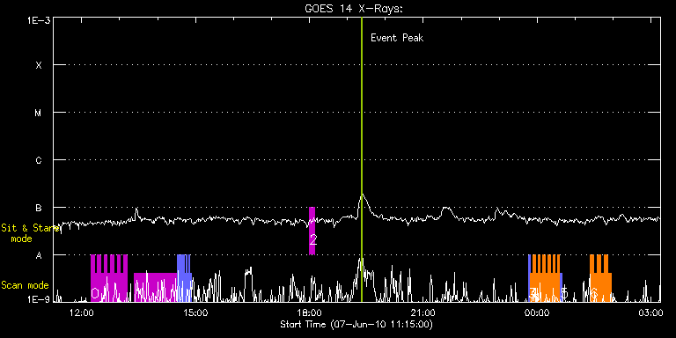676x338 pixels.
Task: Select the 'M' flare class axis label
Action: coord(39,113)
